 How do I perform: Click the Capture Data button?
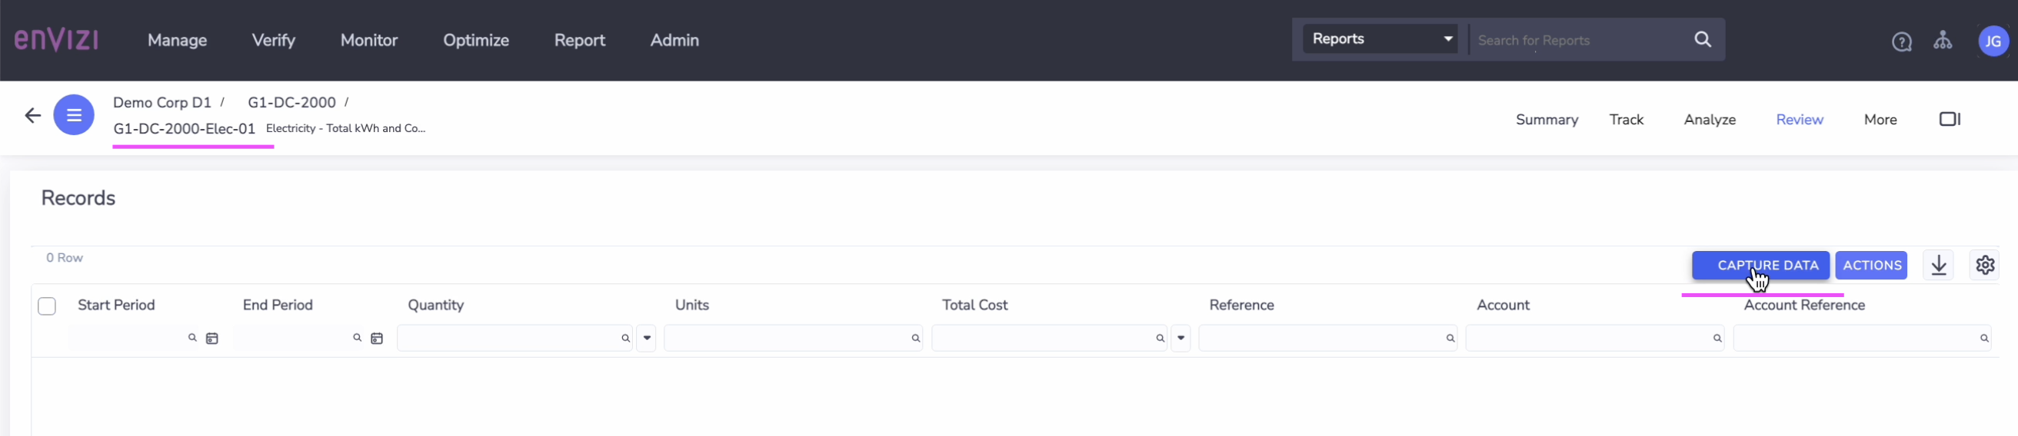coord(1760,265)
